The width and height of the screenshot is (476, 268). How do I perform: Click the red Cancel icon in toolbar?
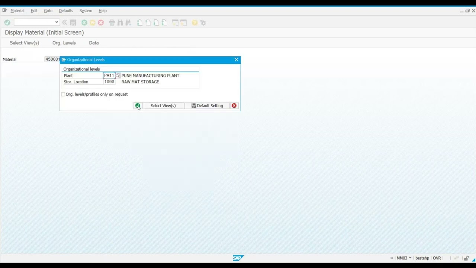[x=101, y=23]
